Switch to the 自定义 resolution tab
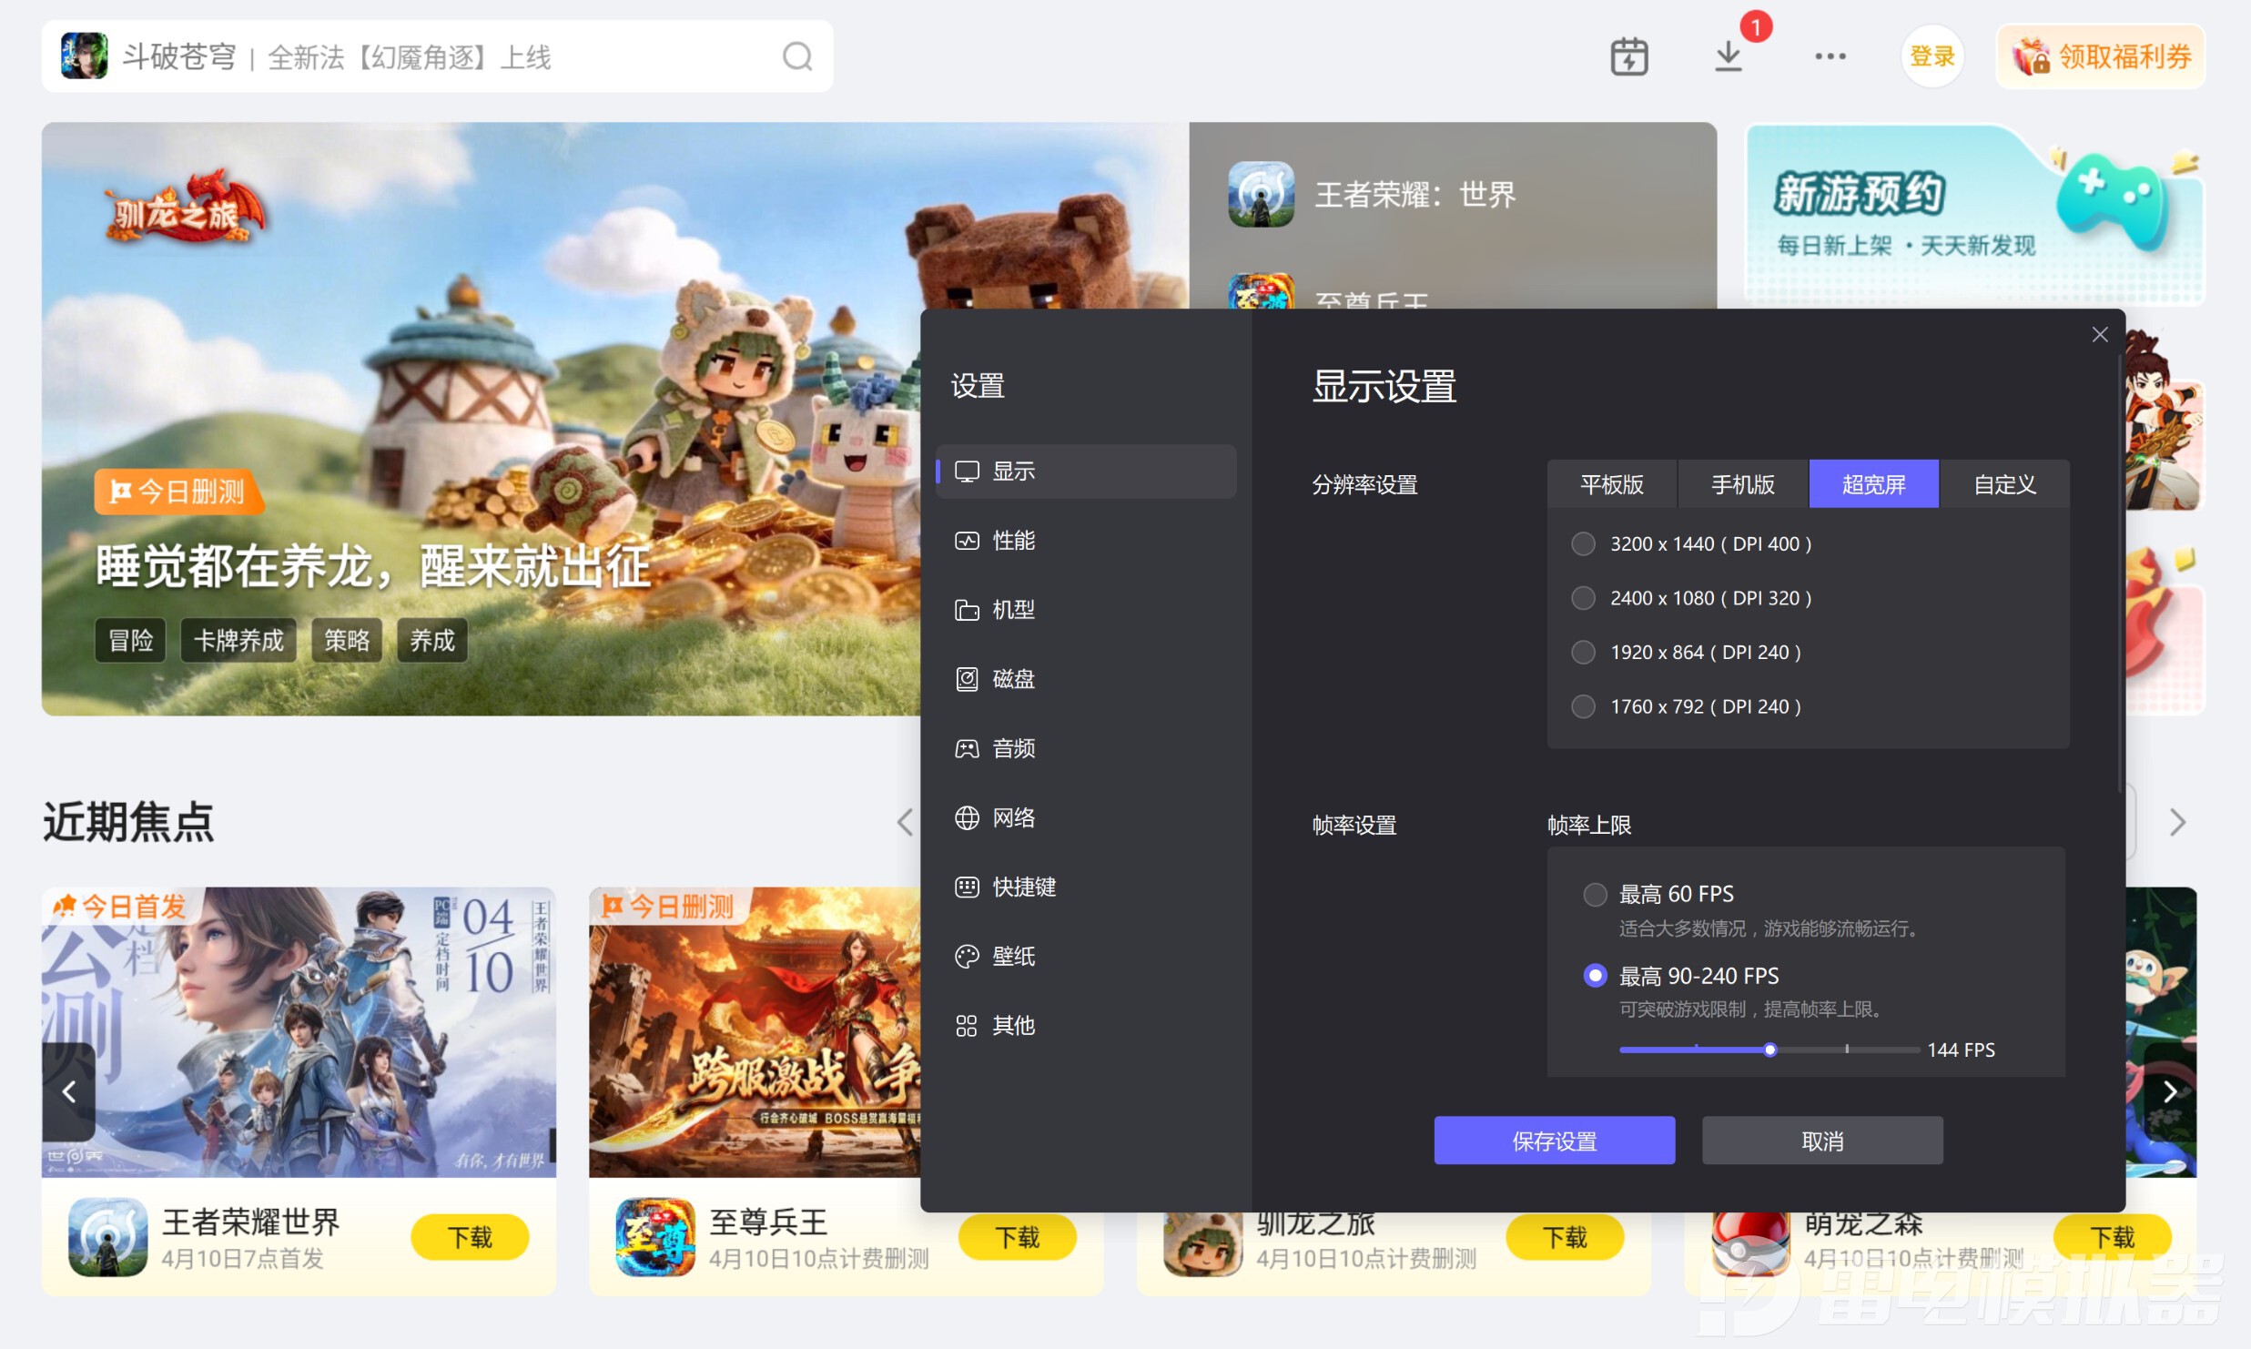The width and height of the screenshot is (2251, 1349). (2003, 484)
